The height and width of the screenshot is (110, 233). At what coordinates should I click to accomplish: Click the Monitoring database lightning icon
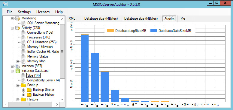(18, 18)
